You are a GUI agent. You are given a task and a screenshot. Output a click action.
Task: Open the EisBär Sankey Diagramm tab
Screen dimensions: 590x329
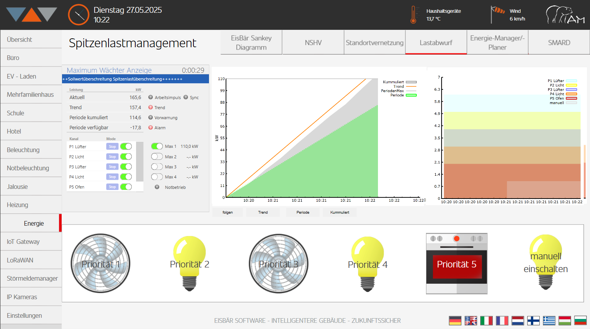(x=251, y=42)
